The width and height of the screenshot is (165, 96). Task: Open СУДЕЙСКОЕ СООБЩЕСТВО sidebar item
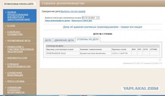pos(15,33)
